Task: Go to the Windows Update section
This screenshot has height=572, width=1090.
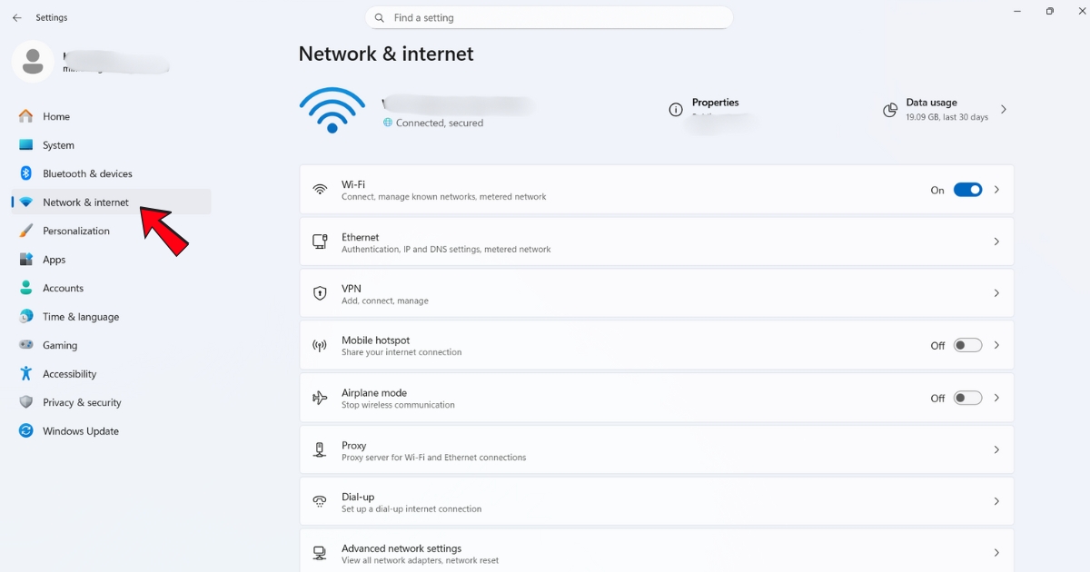Action: click(x=78, y=431)
